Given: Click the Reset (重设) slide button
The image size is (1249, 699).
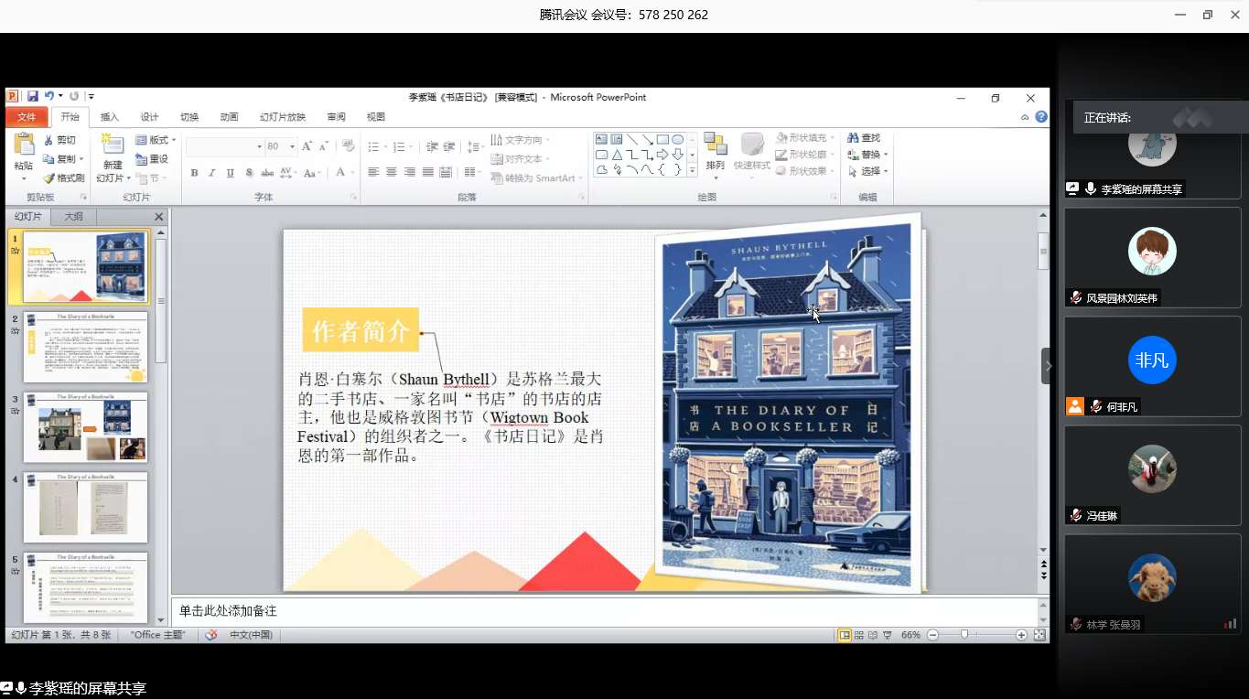Looking at the screenshot, I should (x=153, y=159).
